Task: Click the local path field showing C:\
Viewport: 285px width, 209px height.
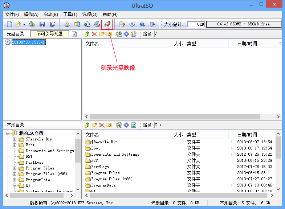Action: coord(218,125)
